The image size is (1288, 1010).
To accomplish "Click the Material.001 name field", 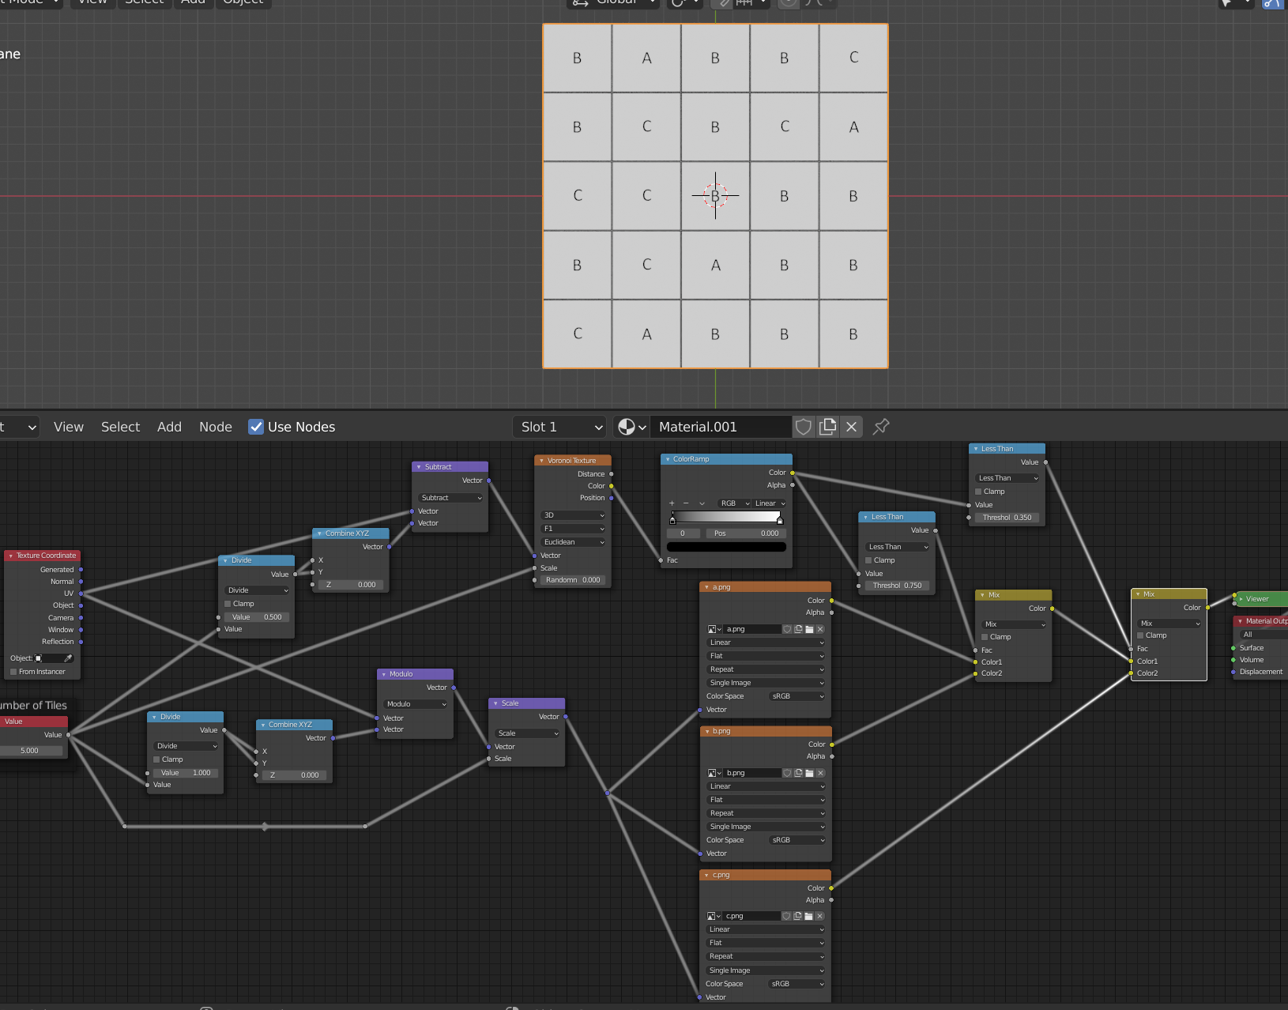I will [x=722, y=427].
